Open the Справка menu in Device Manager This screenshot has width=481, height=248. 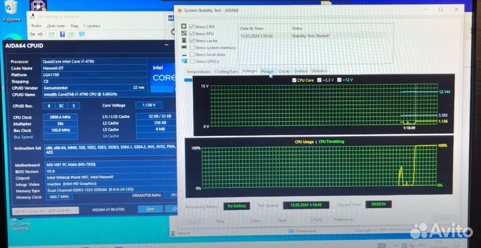point(92,26)
